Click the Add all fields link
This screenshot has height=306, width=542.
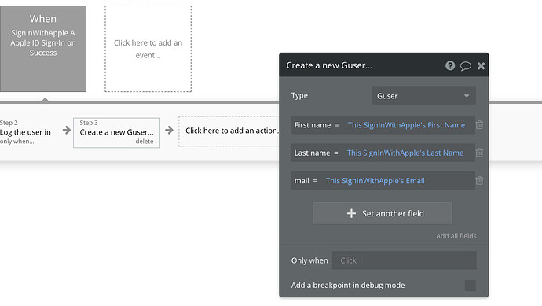(x=456, y=236)
